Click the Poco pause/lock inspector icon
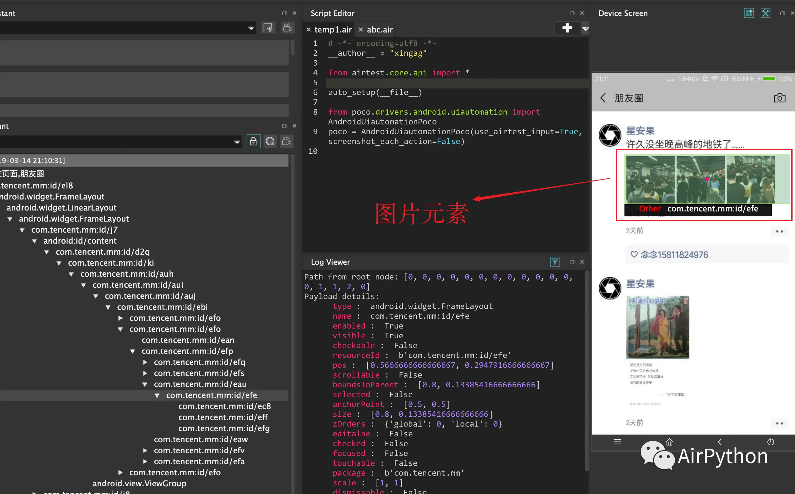Image resolution: width=795 pixels, height=494 pixels. [x=253, y=142]
